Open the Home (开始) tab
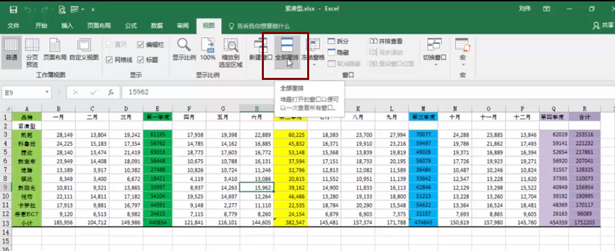Screen dimensions: 615x251 [x=41, y=26]
